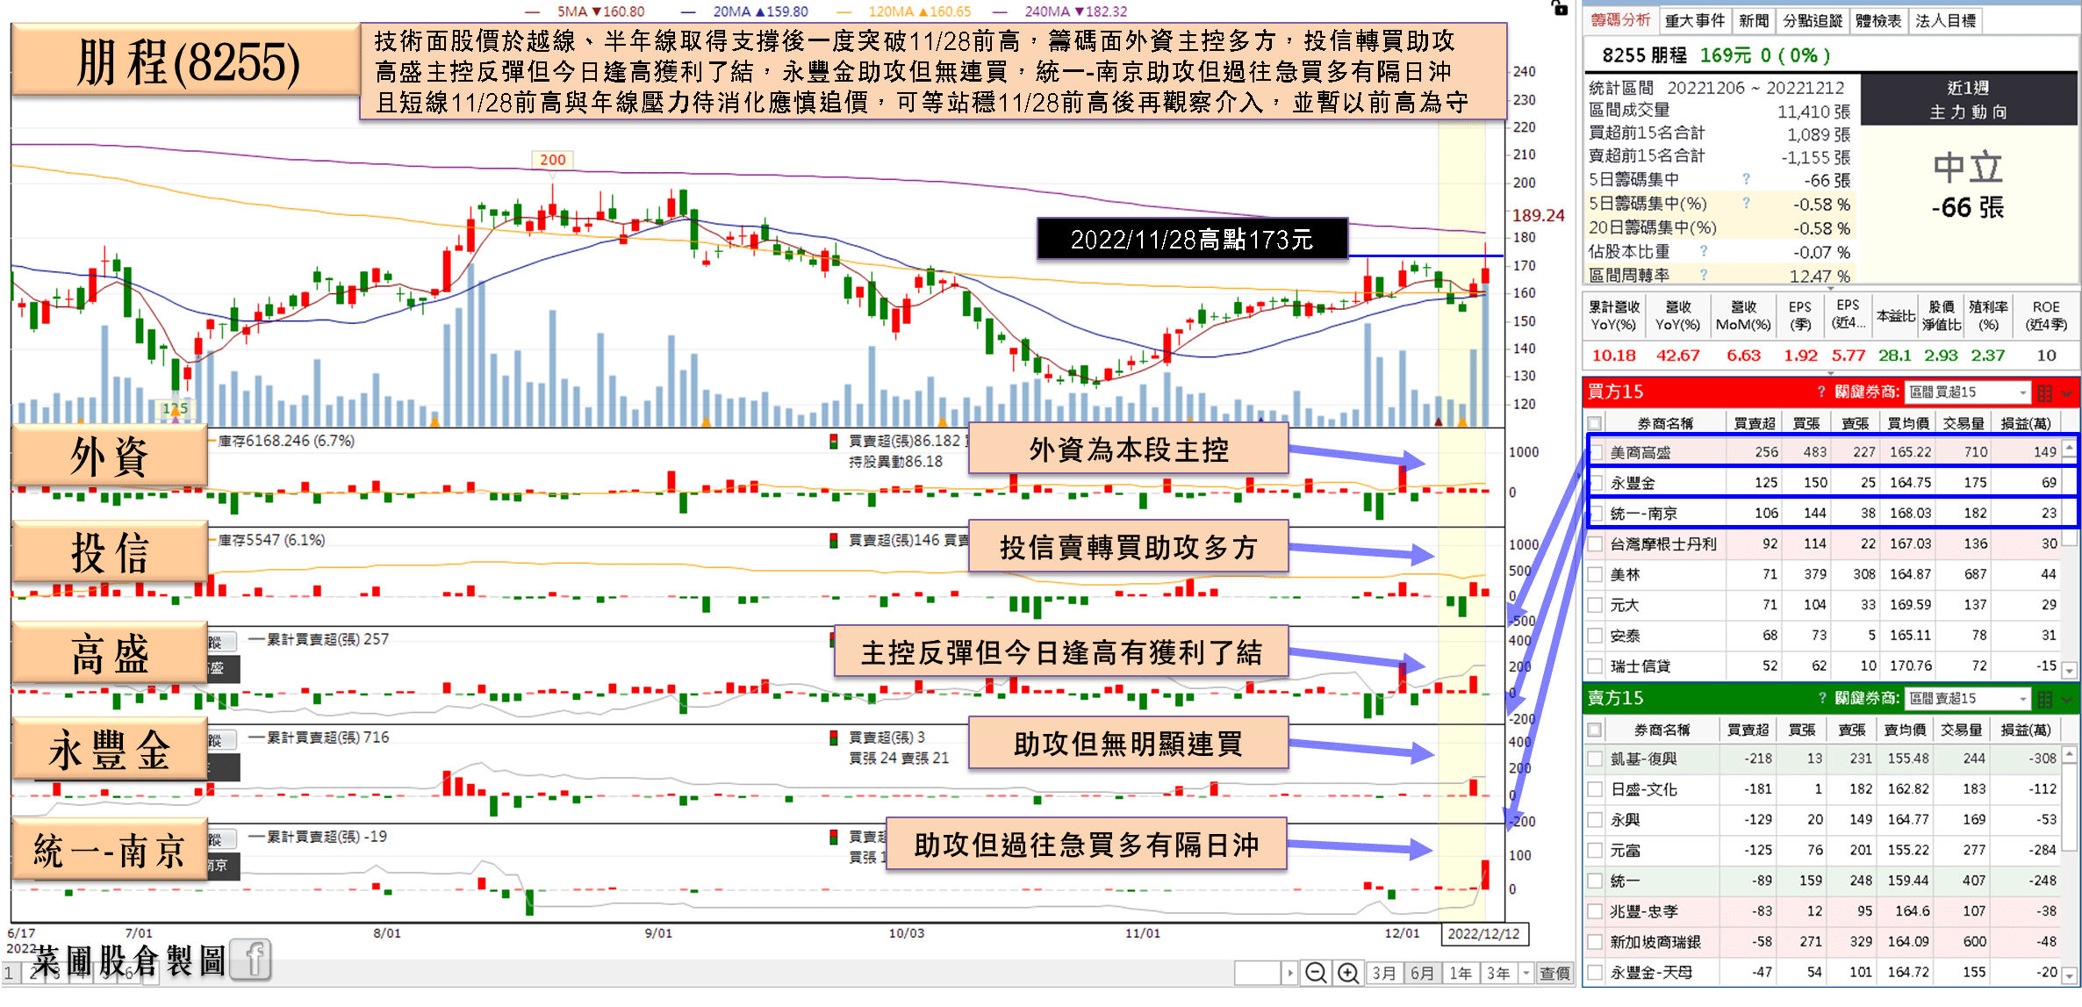The height and width of the screenshot is (1007, 2082).
Task: Click the scroll-up arrow of 賣方15 list
Action: (x=2069, y=755)
